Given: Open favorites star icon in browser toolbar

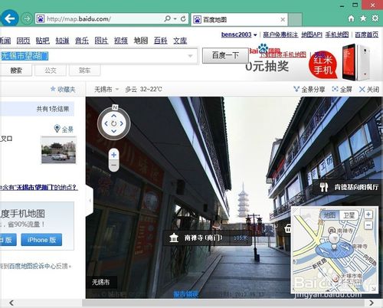Looking at the screenshot, I should click(x=363, y=18).
